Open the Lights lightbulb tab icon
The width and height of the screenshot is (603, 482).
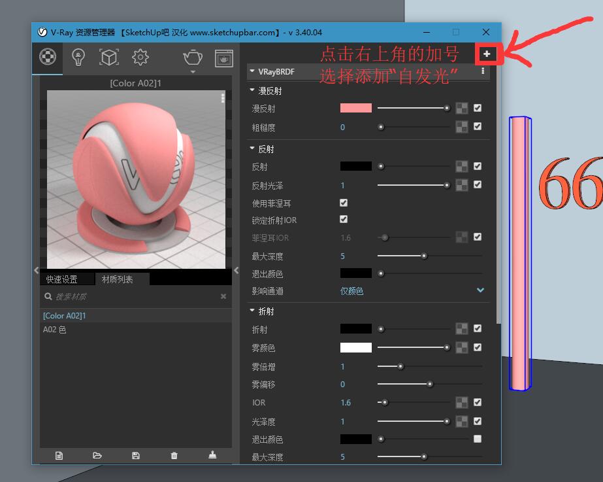pos(78,58)
